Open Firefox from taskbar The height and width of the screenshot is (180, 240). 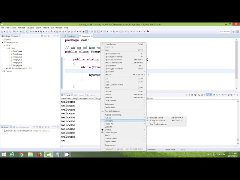coord(39,154)
